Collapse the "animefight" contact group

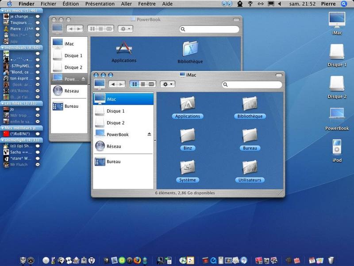click(x=3, y=140)
